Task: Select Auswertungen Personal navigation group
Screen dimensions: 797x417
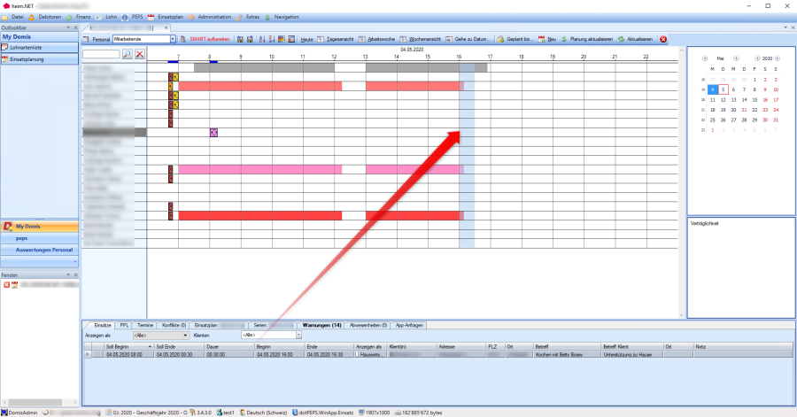Action: [x=40, y=250]
